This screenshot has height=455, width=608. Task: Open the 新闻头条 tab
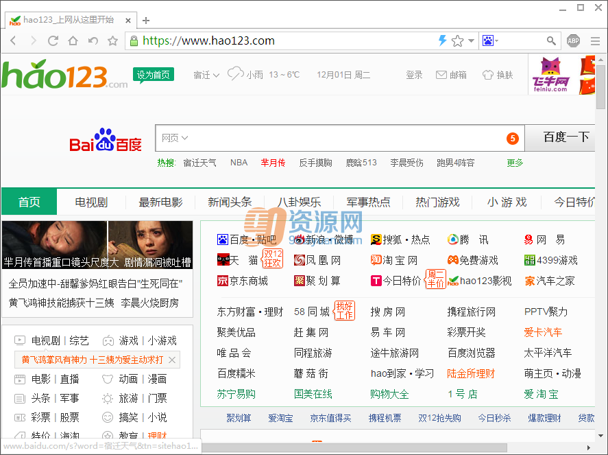click(x=230, y=202)
